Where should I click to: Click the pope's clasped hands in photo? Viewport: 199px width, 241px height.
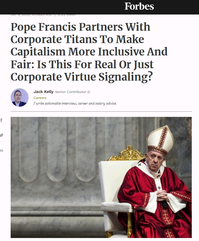point(162,195)
